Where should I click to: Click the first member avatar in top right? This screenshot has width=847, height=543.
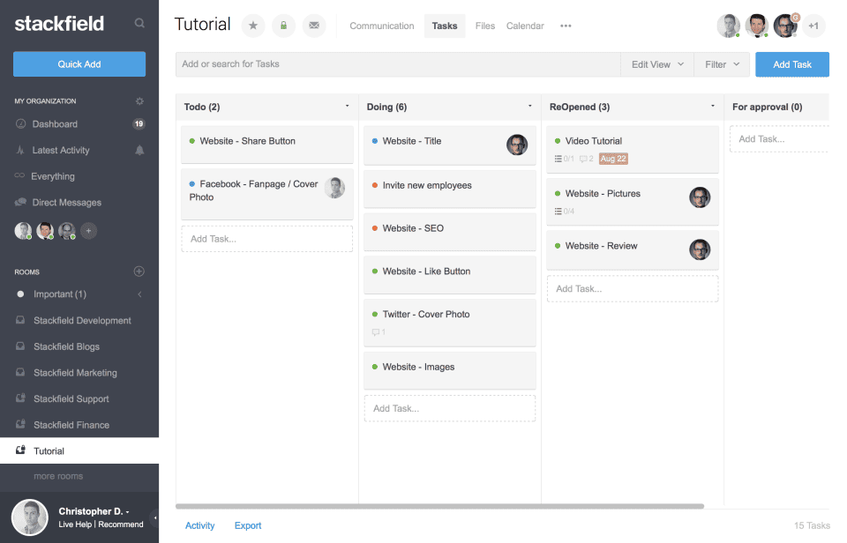click(x=728, y=26)
